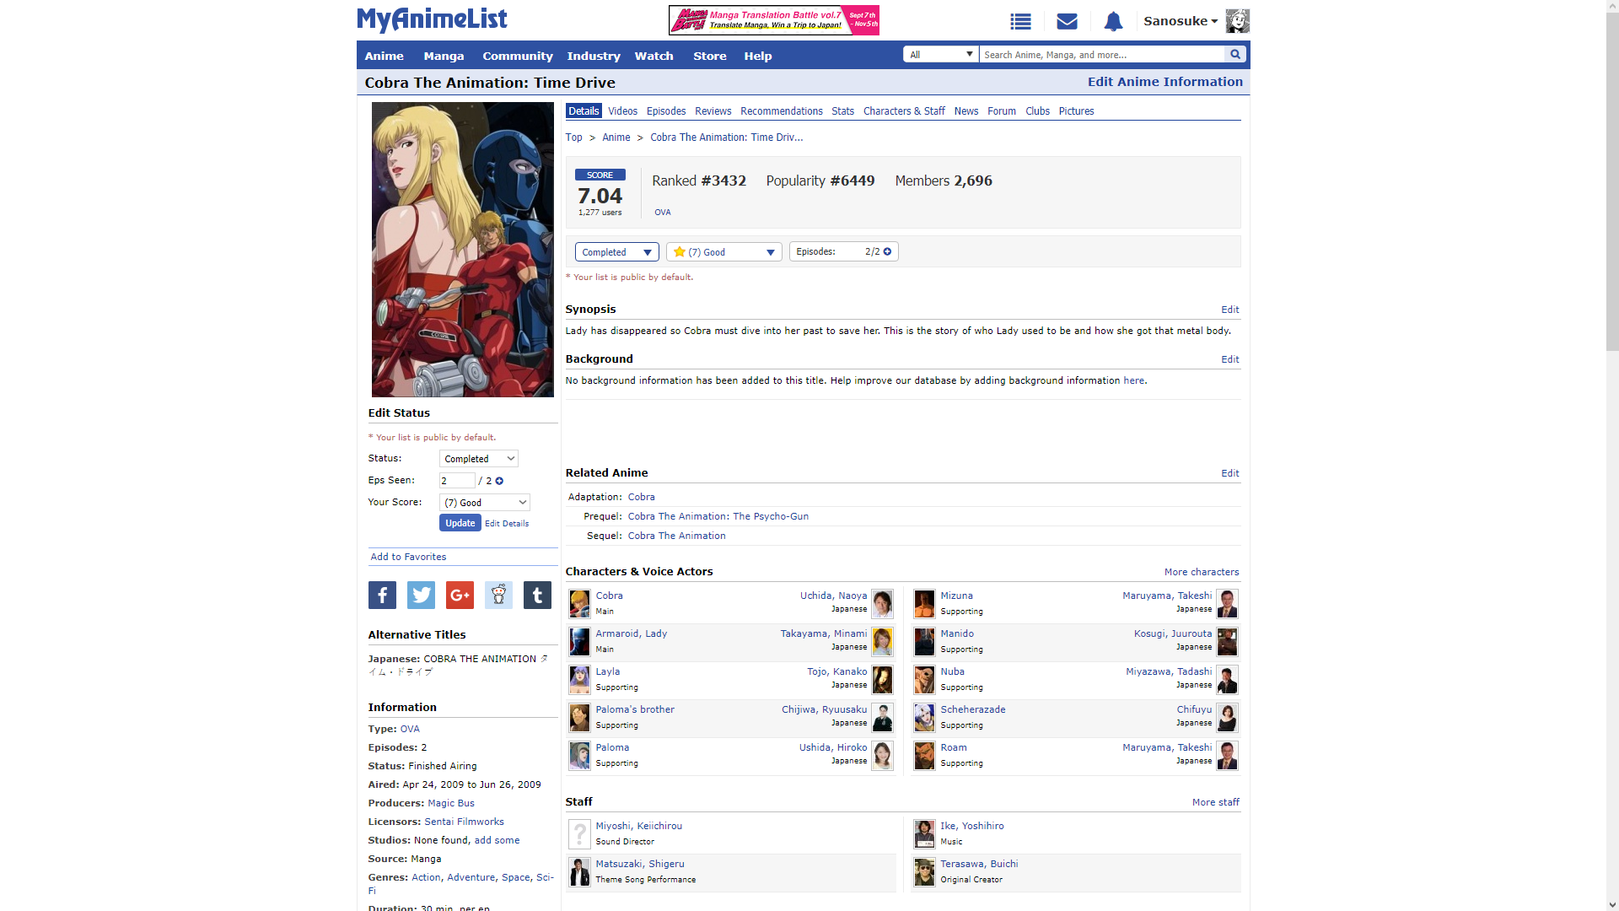Edit the Synopsis section
The height and width of the screenshot is (911, 1619).
pyautogui.click(x=1230, y=310)
